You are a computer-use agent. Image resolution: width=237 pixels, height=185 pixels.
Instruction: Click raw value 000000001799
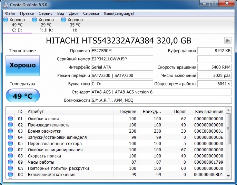[x=209, y=162]
